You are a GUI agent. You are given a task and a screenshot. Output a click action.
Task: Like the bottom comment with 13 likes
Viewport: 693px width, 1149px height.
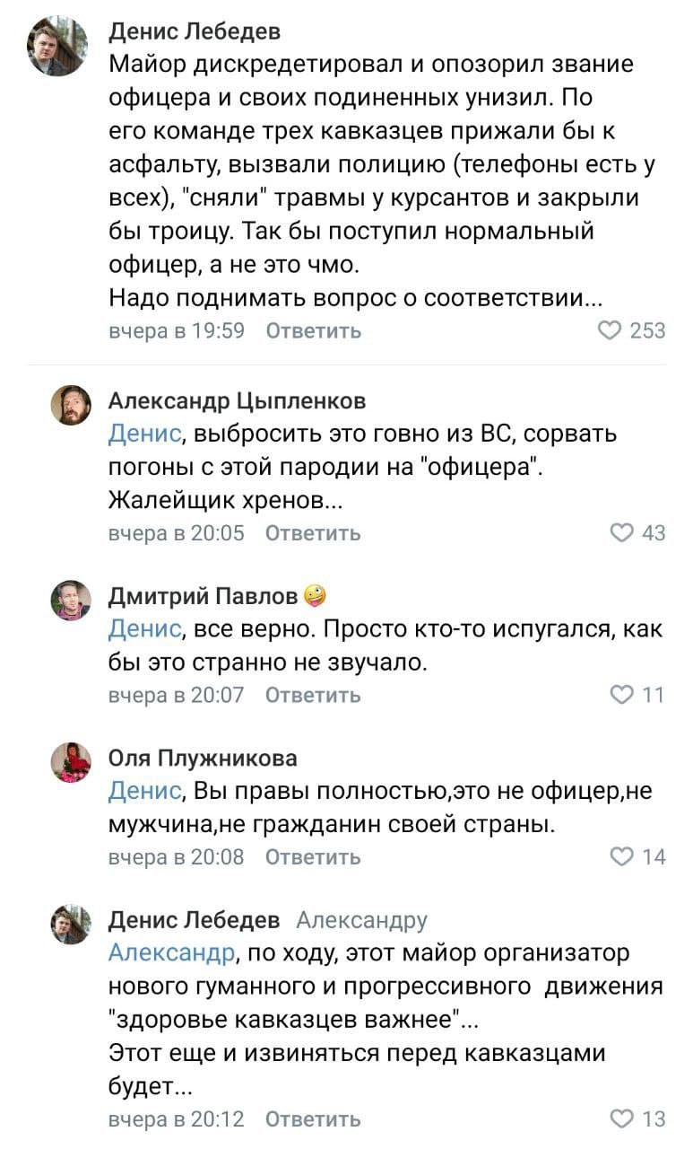click(x=622, y=1118)
